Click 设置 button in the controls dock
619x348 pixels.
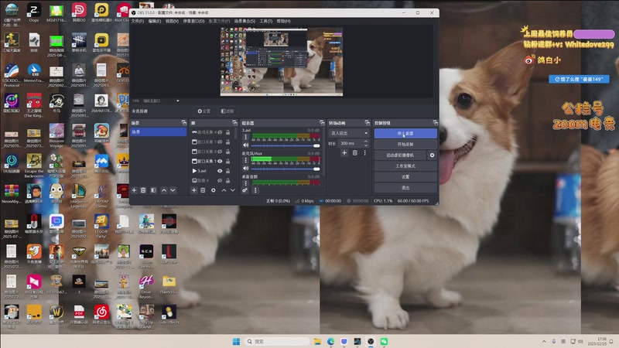click(405, 177)
